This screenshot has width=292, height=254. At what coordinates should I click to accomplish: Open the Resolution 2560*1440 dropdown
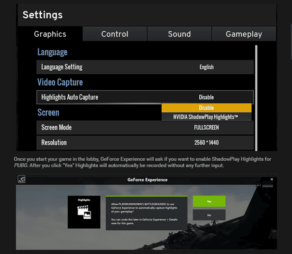click(206, 143)
